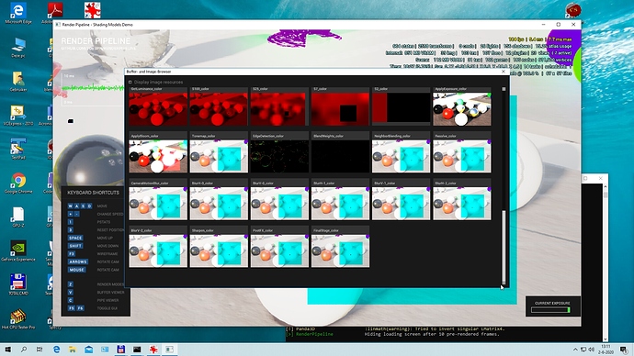Open File Explorer from taskbar
The image size is (634, 356).
[73, 350]
